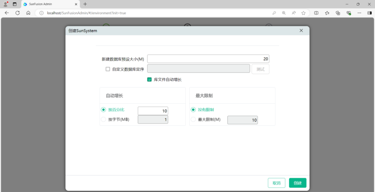This screenshot has width=375, height=192.
Task: Reload the SunFusion Admin page
Action: [x=17, y=13]
